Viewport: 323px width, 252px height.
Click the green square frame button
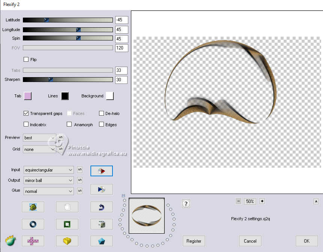tap(67, 224)
